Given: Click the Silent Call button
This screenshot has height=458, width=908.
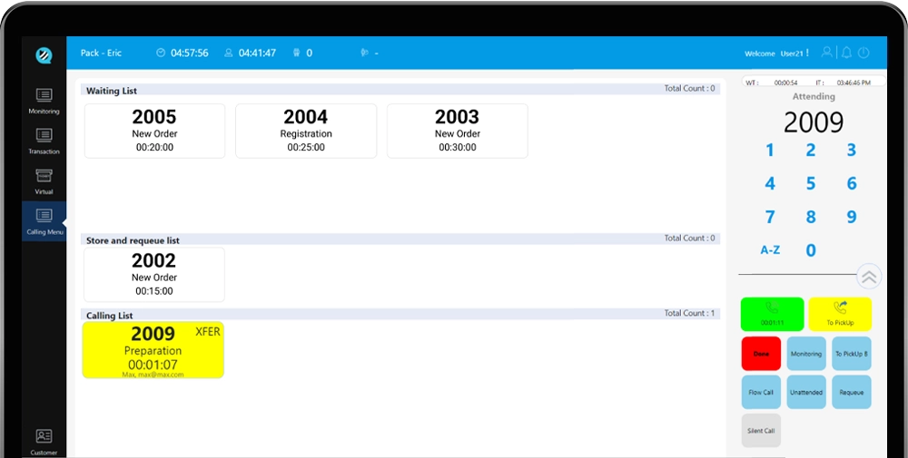Looking at the screenshot, I should [x=761, y=430].
